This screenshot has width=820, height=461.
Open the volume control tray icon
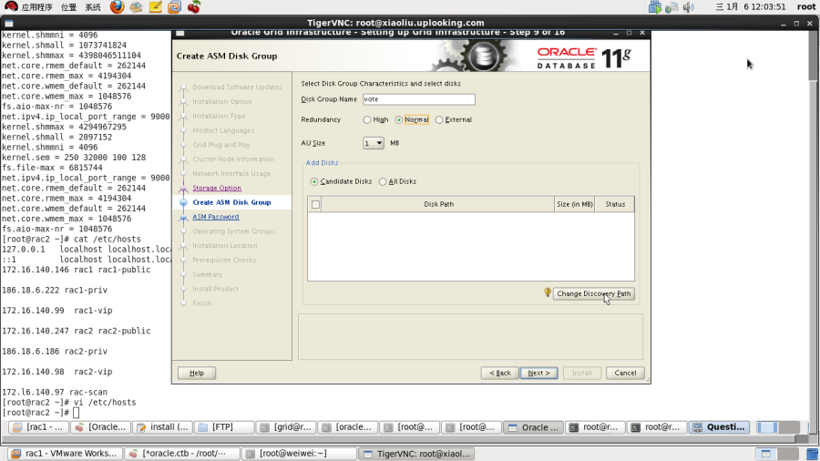pyautogui.click(x=689, y=6)
